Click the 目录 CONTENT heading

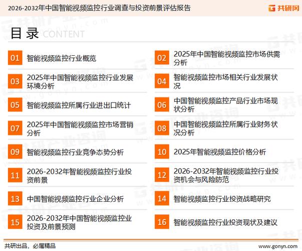tap(48, 34)
